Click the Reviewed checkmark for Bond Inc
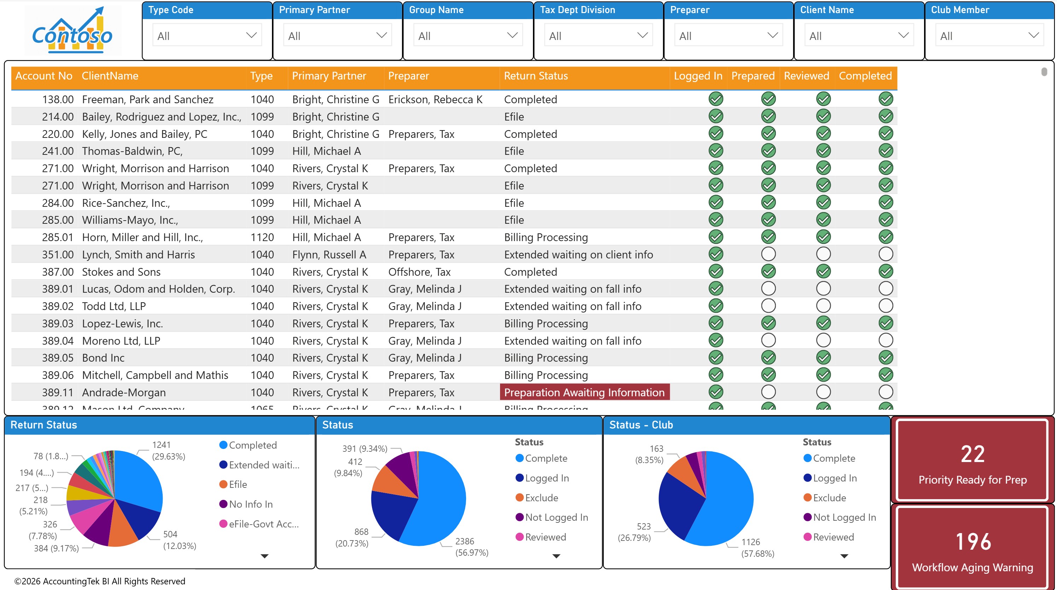1057x590 pixels. click(823, 357)
